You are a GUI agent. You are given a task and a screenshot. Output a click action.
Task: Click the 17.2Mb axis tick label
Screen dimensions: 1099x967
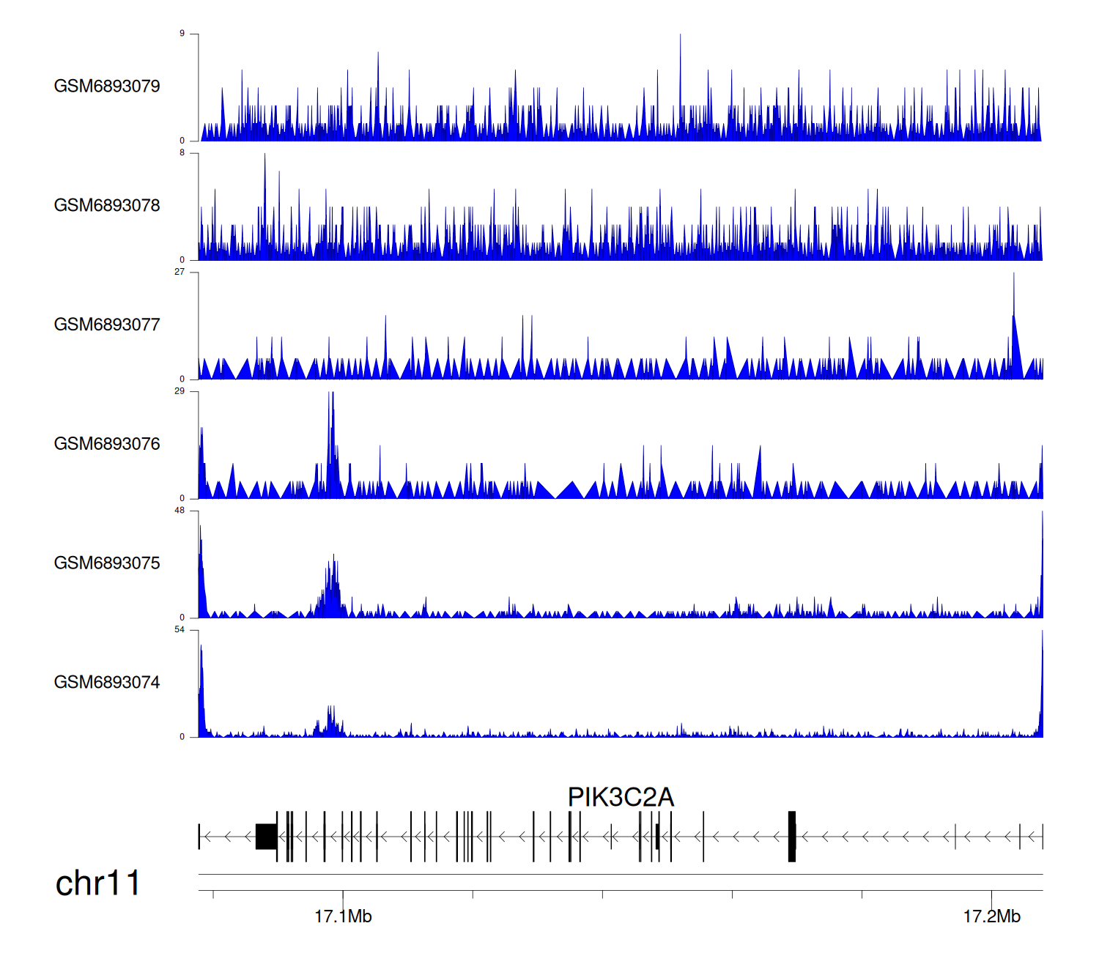pos(991,916)
